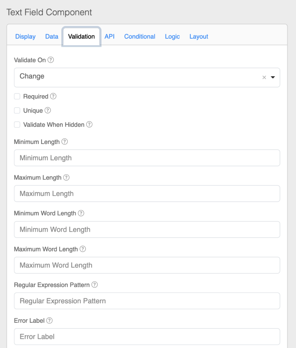Click help icon for Validate When Hidden
Viewport: 296px width, 348px height.
[x=89, y=125]
